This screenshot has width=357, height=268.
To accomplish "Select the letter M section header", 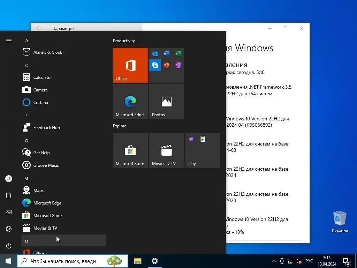I will coord(64,178).
